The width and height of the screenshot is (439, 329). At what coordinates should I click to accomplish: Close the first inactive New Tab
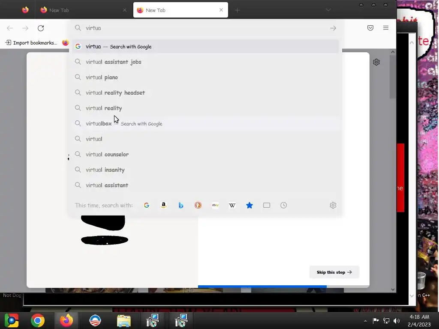[125, 10]
